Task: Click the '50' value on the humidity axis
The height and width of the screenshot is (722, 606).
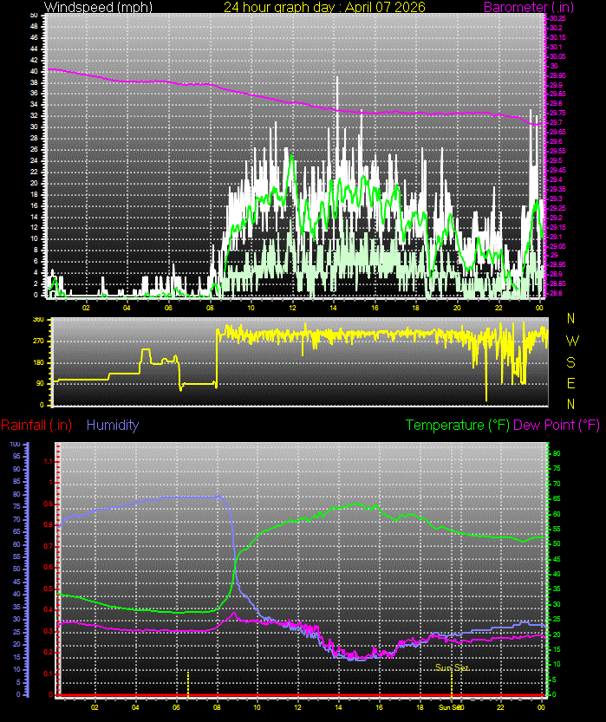Action: coord(16,569)
